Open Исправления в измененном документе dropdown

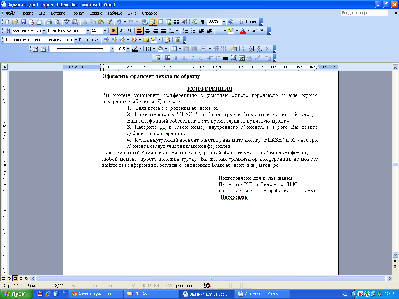click(x=76, y=40)
